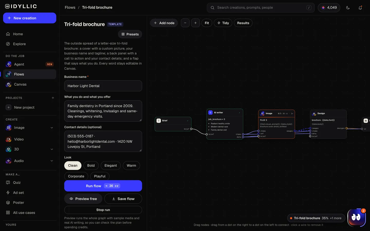
Task: Click the AI writer node icon
Action: coord(210,112)
